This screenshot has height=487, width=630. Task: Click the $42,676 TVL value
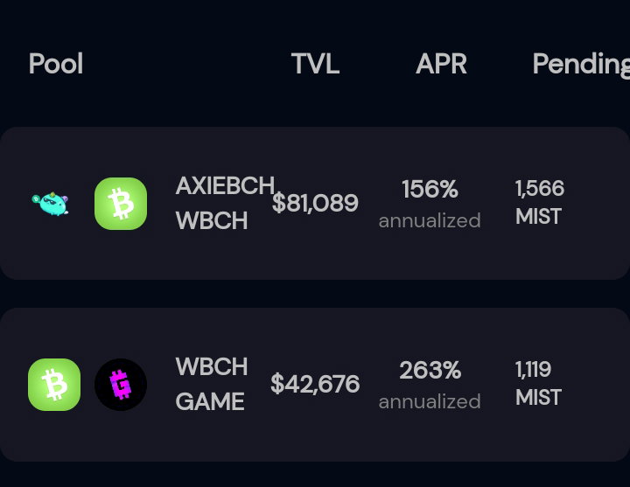pyautogui.click(x=315, y=384)
